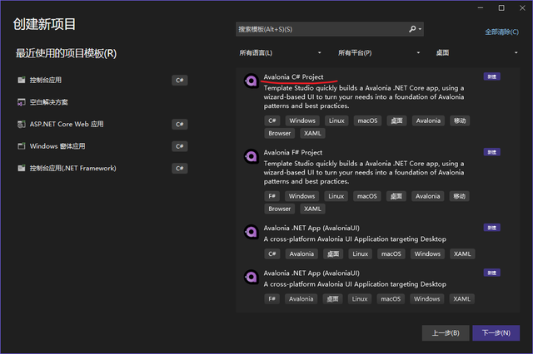
Task: Click the 创建新项目 dialog heading
Action: pos(44,24)
